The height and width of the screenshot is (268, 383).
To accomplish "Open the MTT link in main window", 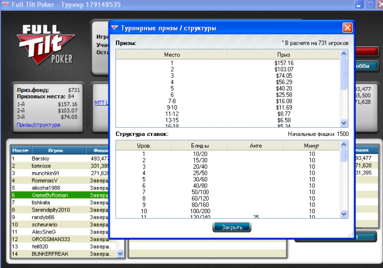I will coord(101,103).
